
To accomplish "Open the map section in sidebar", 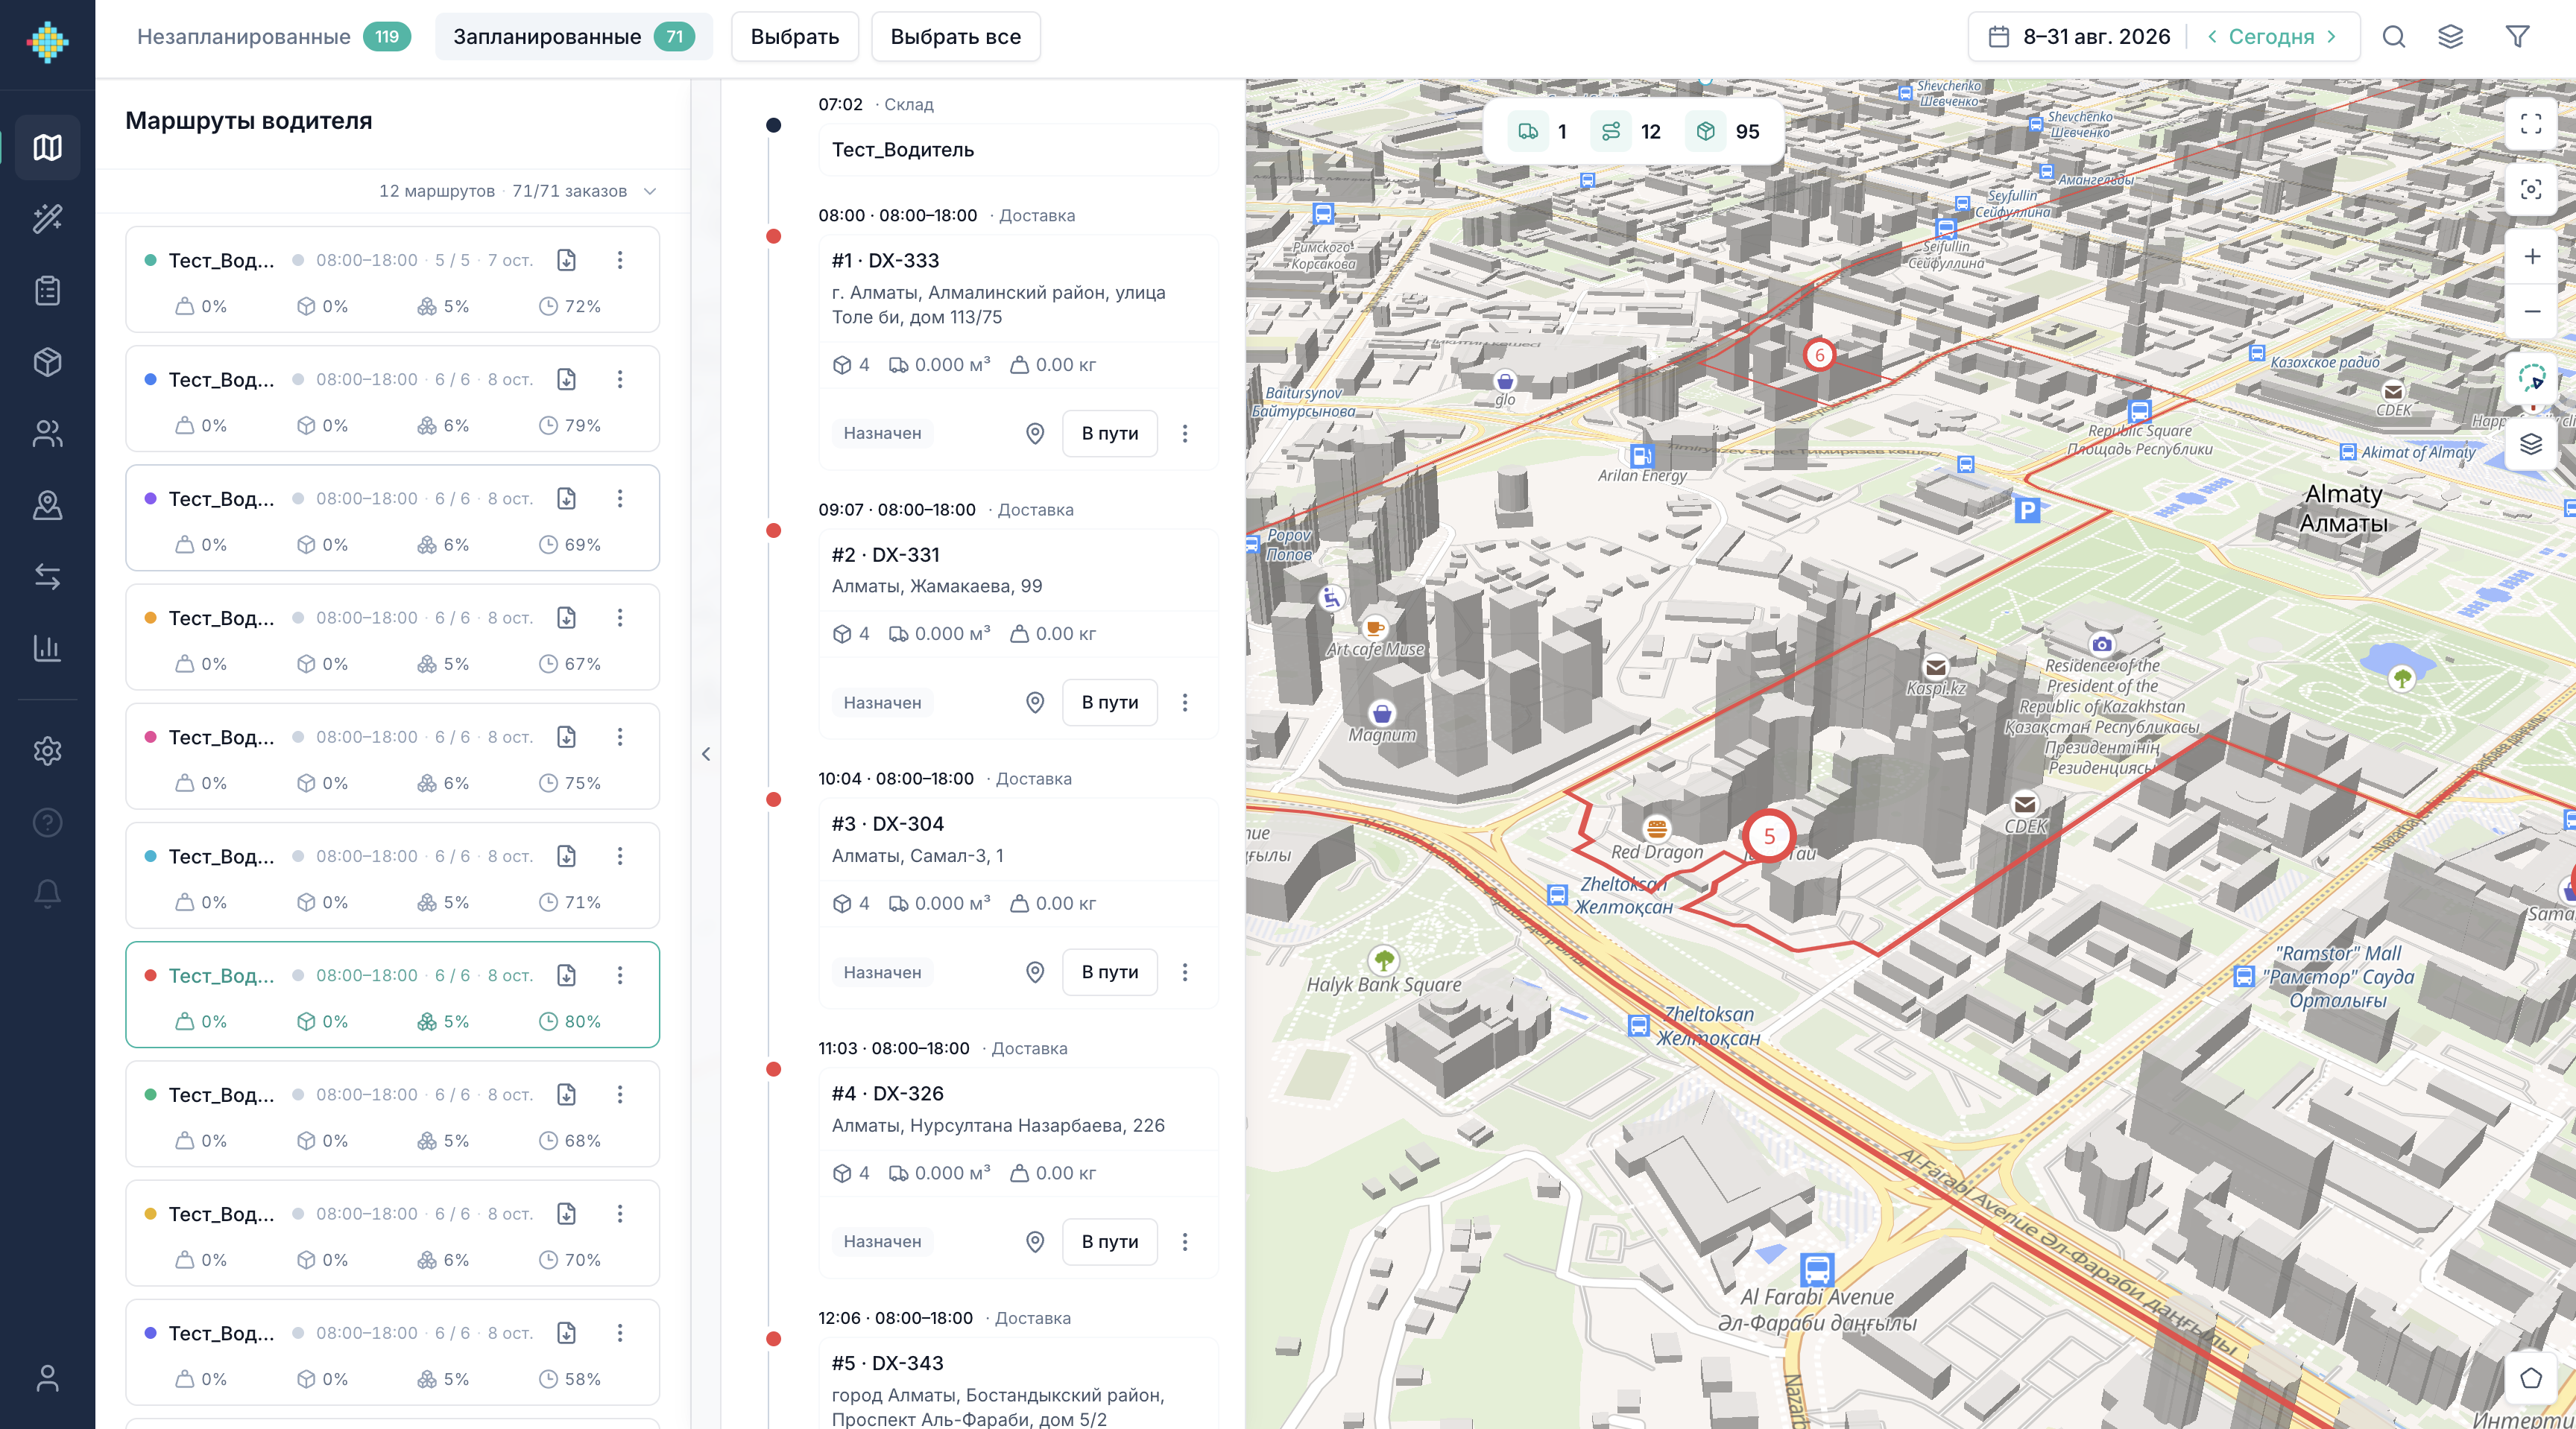I will [47, 147].
